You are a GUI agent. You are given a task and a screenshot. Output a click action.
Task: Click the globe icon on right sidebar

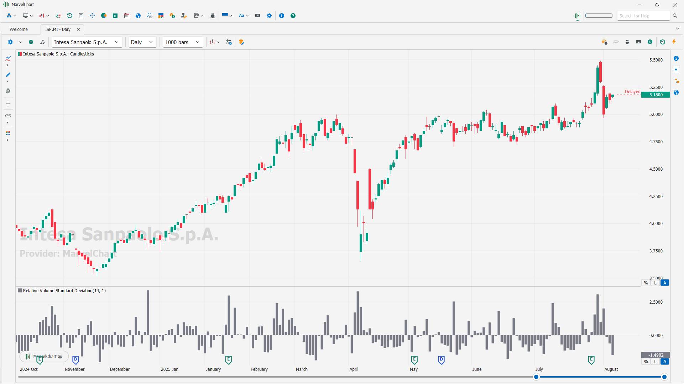point(676,92)
